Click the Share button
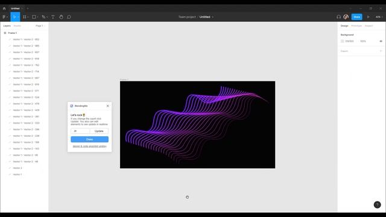 coord(356,17)
